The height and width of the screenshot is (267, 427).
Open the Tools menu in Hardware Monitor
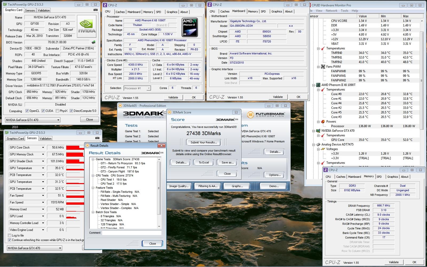coord(345,11)
